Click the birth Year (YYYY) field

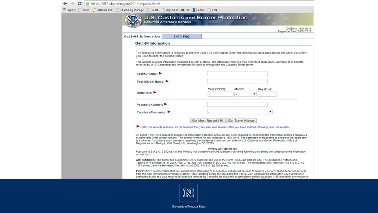coord(220,94)
